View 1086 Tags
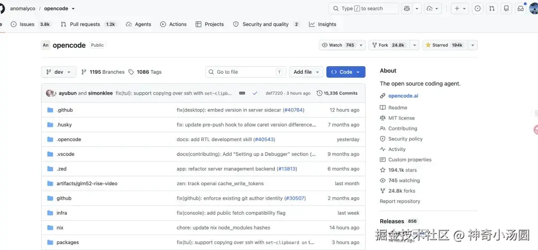This screenshot has height=250, width=538. [145, 72]
